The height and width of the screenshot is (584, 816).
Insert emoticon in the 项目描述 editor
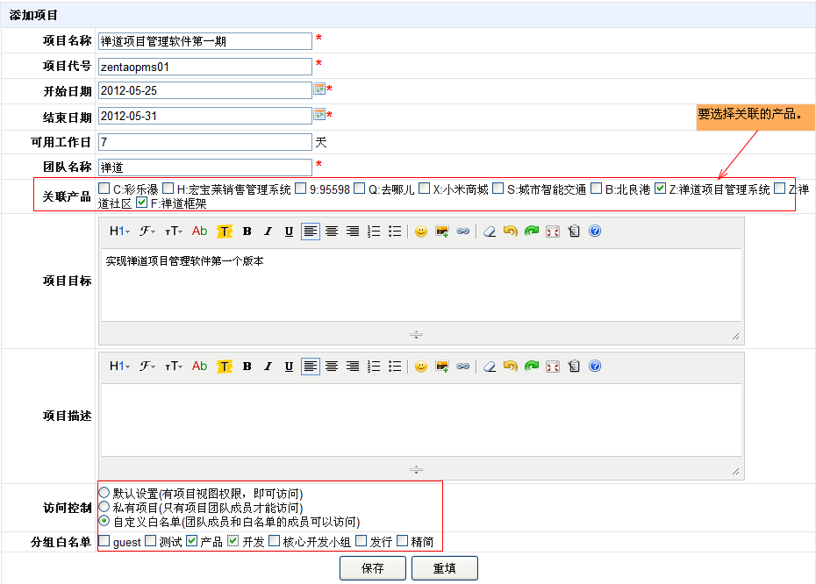421,367
